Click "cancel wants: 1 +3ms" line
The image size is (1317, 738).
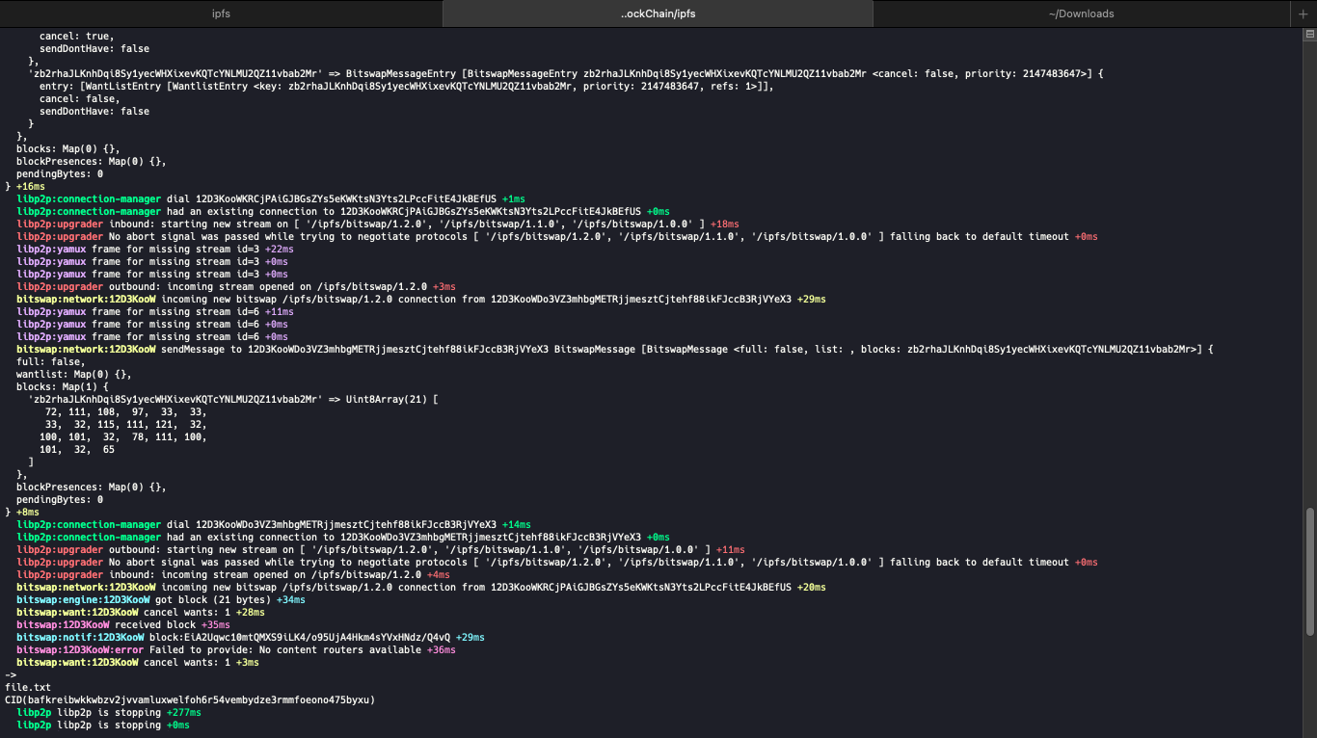(x=137, y=662)
